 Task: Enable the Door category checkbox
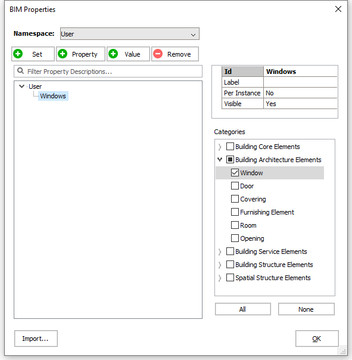235,186
